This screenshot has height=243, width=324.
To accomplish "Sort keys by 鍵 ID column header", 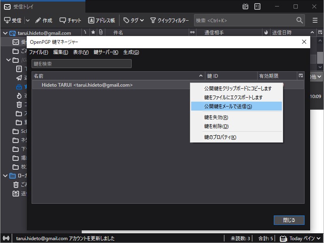I will point(231,76).
